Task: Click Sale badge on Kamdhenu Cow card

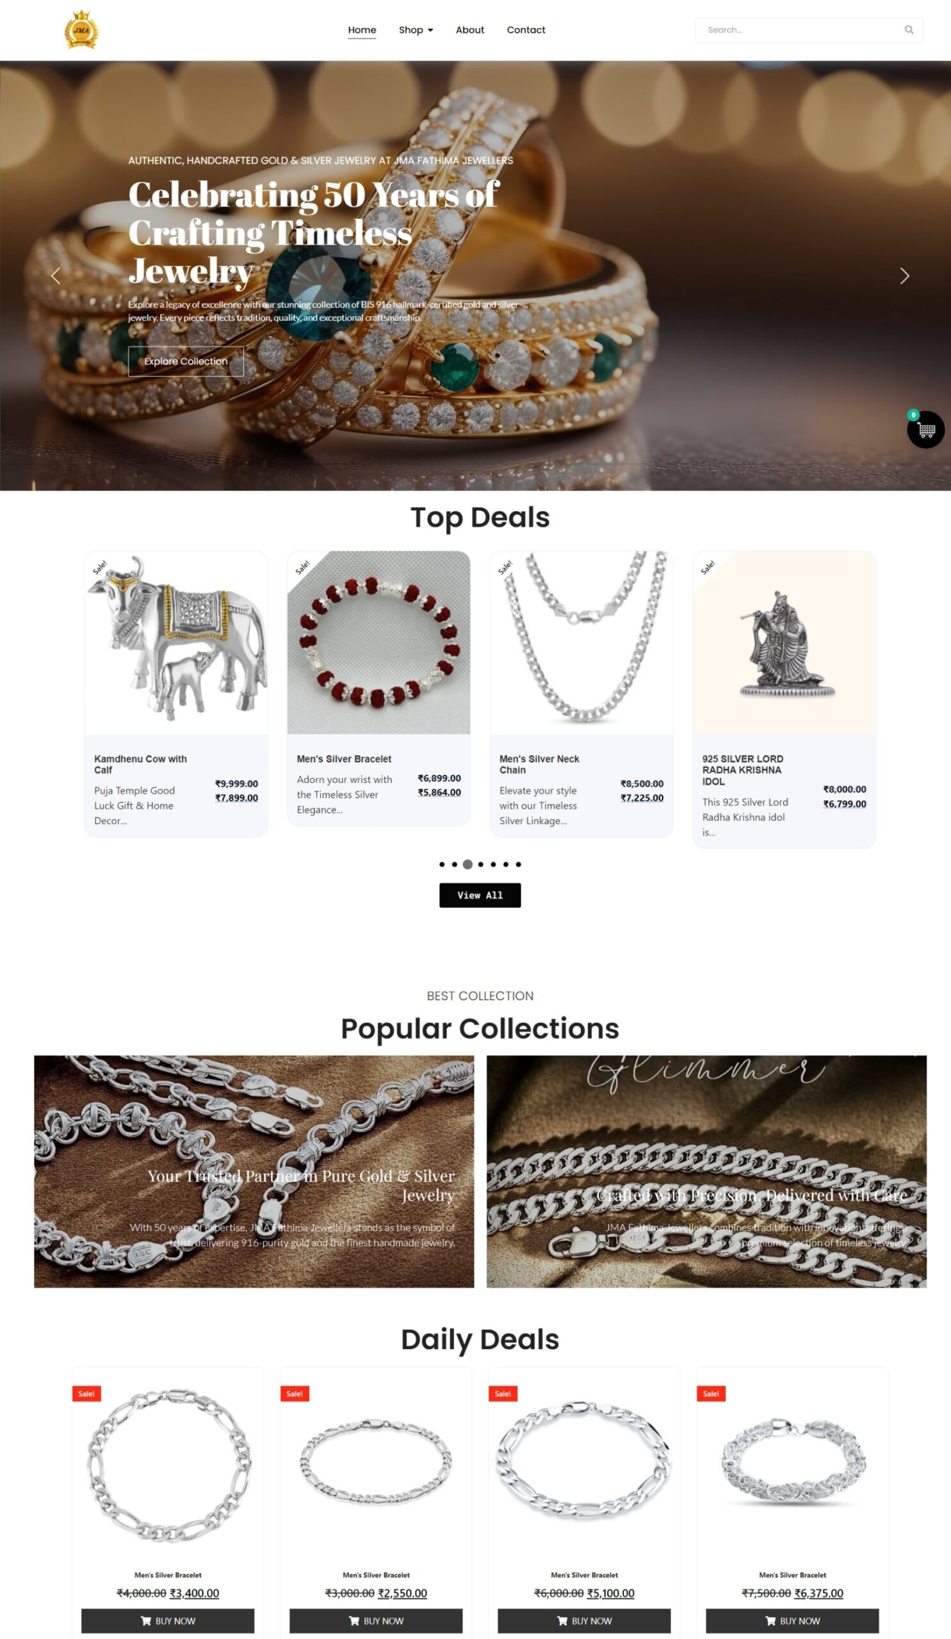Action: click(x=99, y=567)
